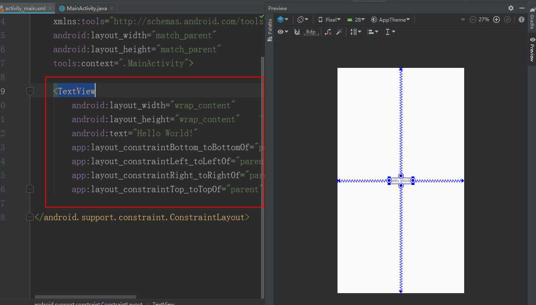The height and width of the screenshot is (305, 536).
Task: Click the TextView bottom constraint handle
Action: tap(401, 186)
